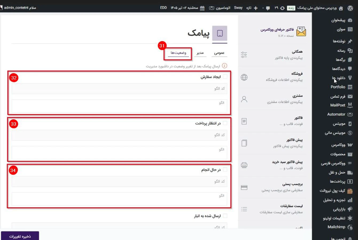
Task: Open updates icon showing ۲۹ in admin bar
Action: coord(282,8)
